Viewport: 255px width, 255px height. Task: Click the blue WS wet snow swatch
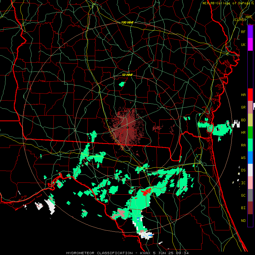(250, 158)
